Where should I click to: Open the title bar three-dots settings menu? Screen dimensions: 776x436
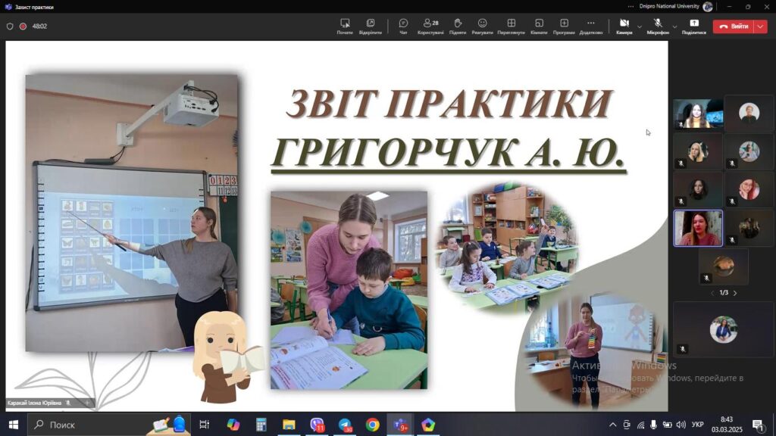click(x=630, y=6)
